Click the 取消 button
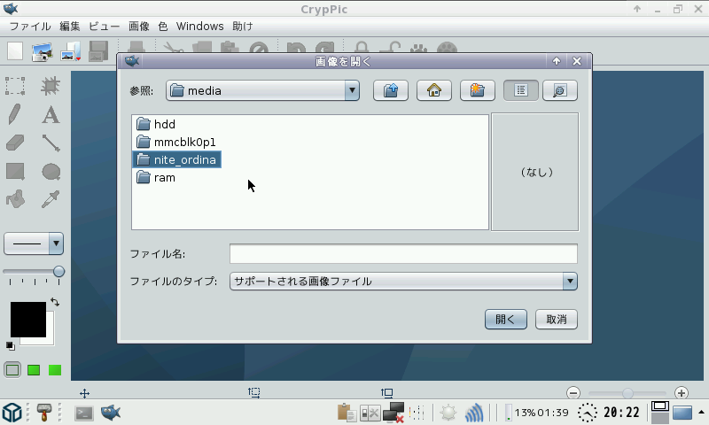 point(557,320)
